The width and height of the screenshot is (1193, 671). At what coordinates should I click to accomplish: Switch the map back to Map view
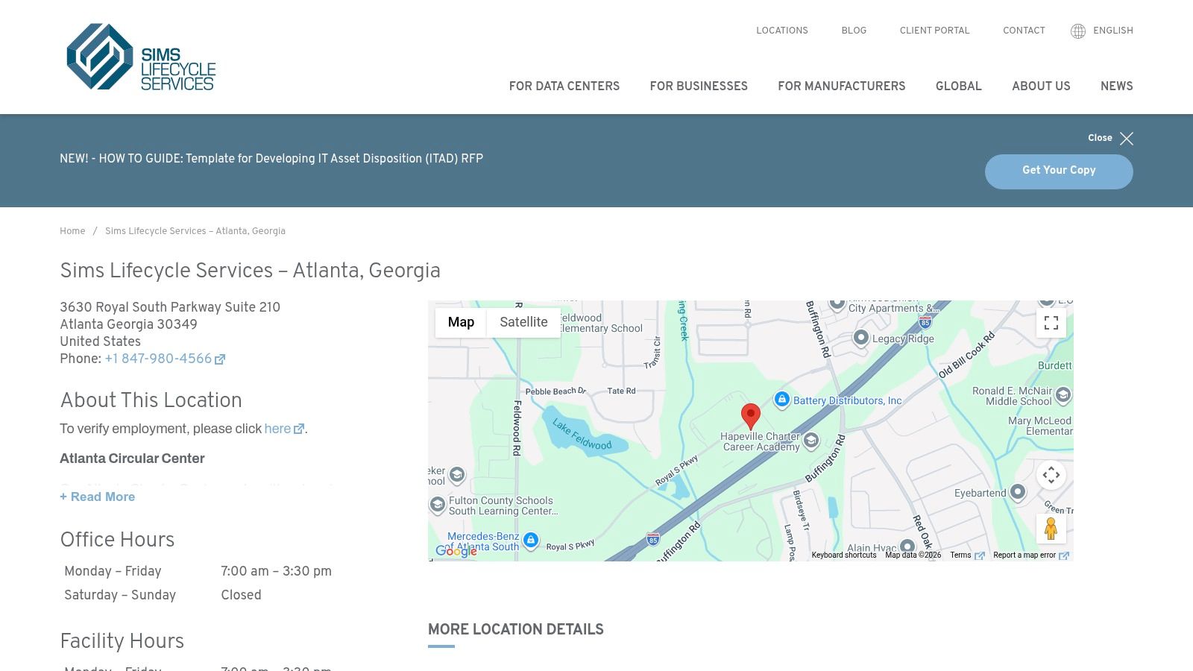point(461,322)
